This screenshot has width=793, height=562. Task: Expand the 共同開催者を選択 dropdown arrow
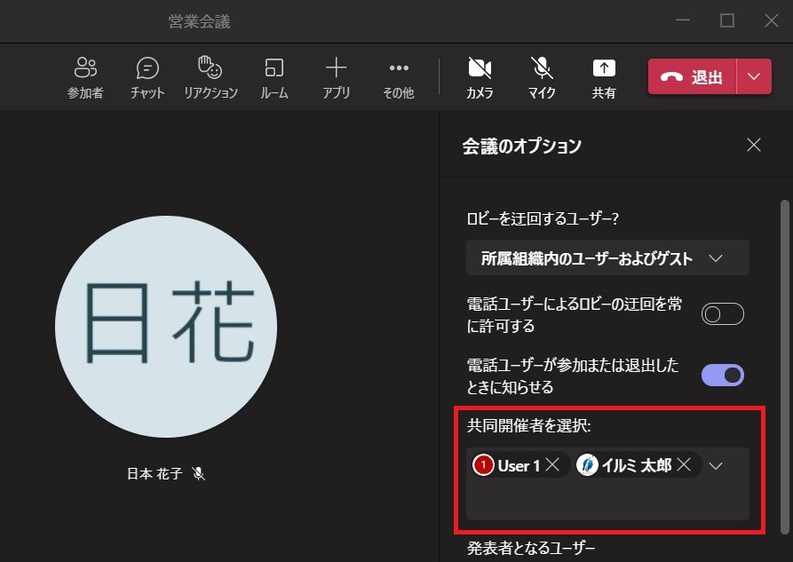(716, 465)
